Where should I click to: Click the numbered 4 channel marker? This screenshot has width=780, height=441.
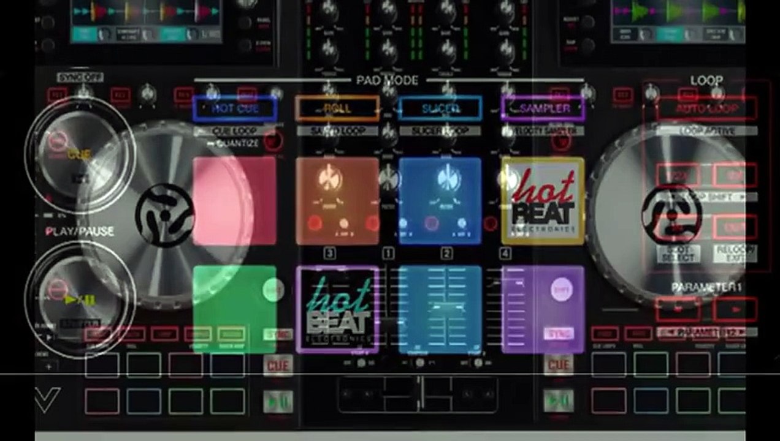(505, 253)
